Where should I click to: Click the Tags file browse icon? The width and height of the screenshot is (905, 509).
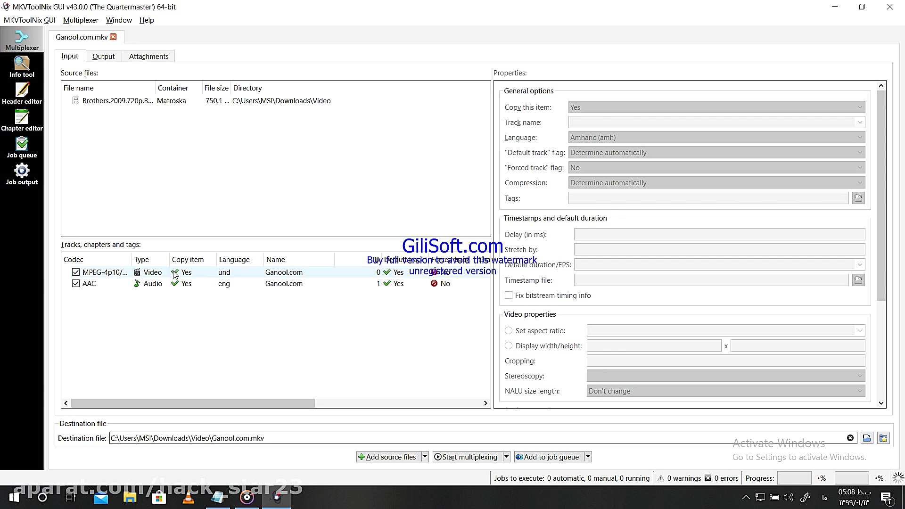point(858,198)
